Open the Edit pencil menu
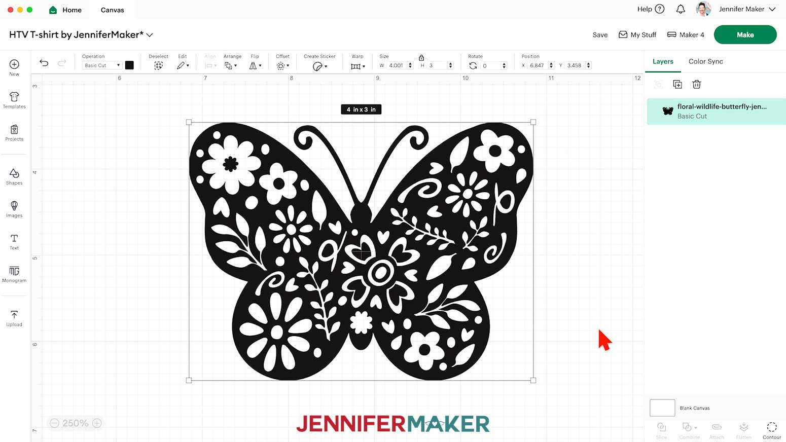This screenshot has height=442, width=786. 183,66
